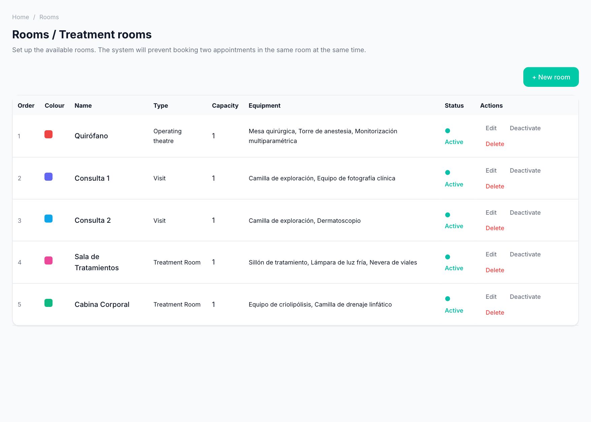Delete the Consulta 2 room
Screen dimensions: 591x422
(495, 228)
